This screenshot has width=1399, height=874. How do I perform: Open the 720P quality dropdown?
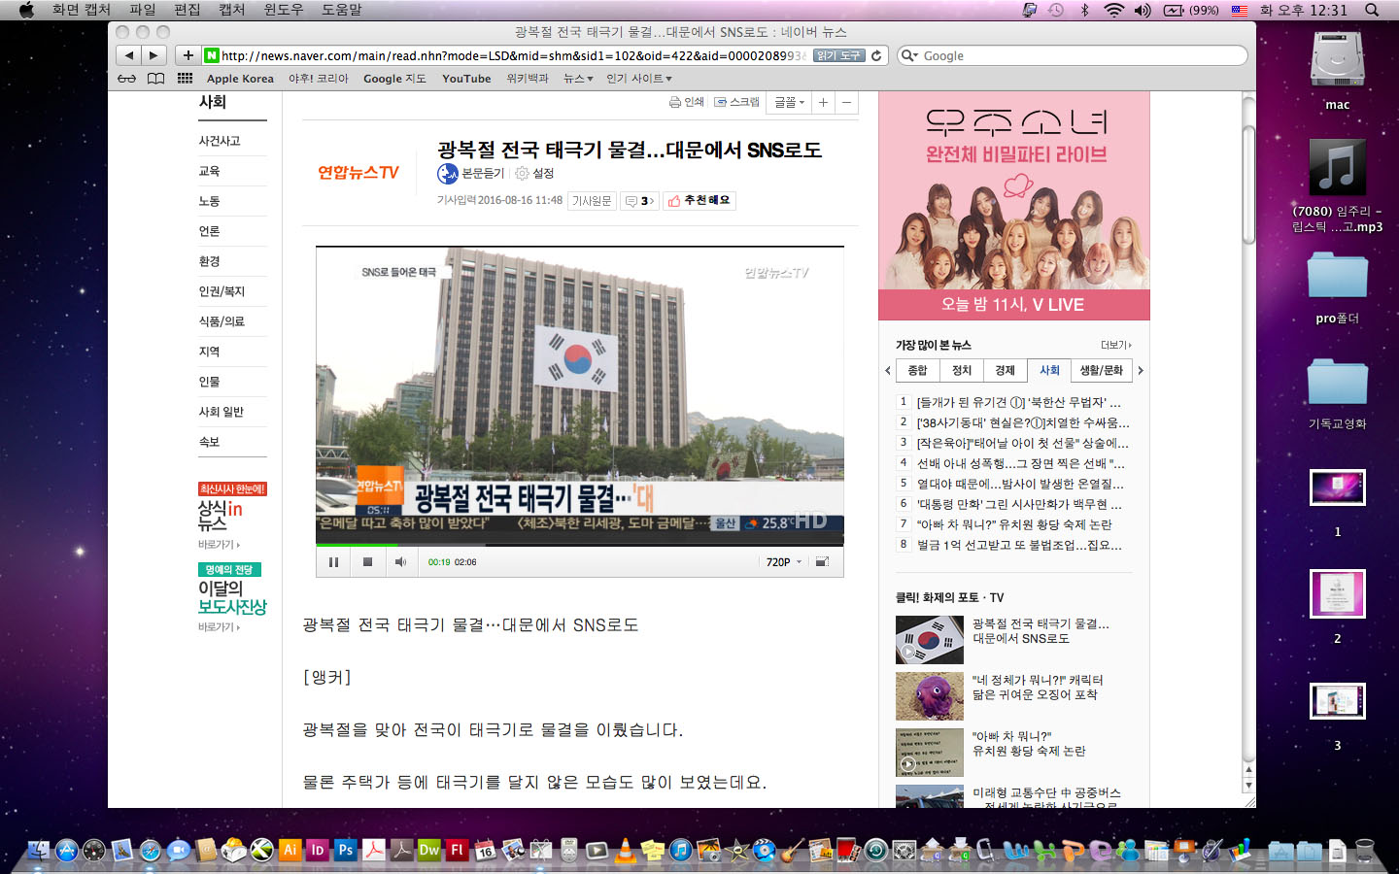click(784, 562)
